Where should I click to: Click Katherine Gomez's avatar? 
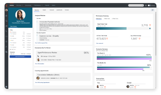coord(38,78)
